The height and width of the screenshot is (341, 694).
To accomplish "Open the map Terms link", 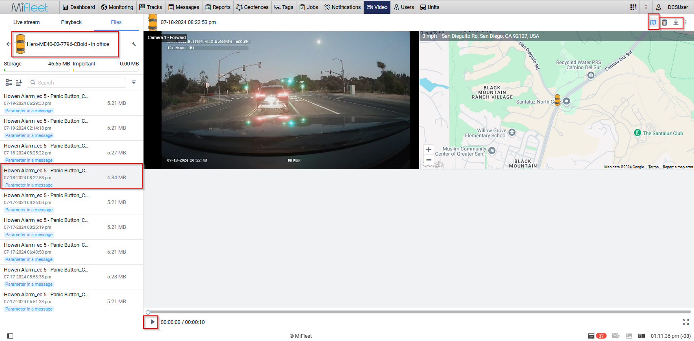I will tap(653, 167).
